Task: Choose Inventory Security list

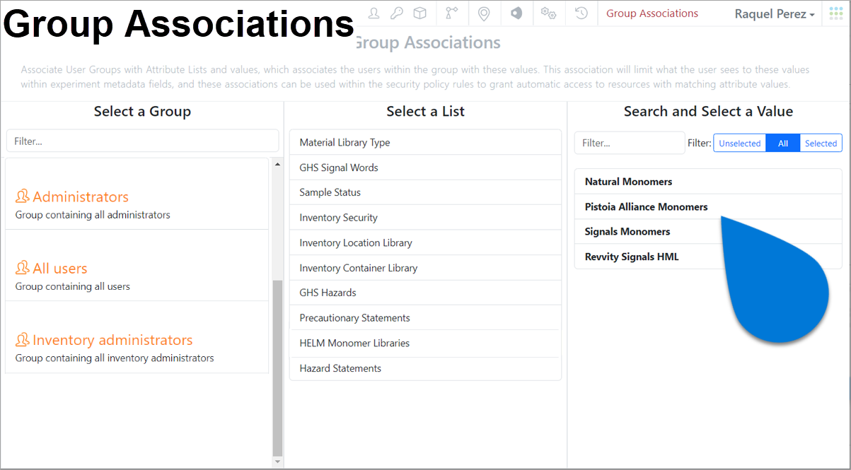Action: click(425, 218)
